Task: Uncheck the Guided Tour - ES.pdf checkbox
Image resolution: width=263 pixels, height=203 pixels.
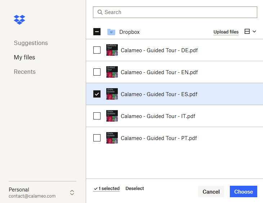Action: pyautogui.click(x=97, y=94)
